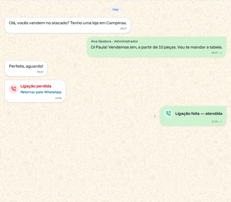Click the Ligação feita — atendida text

click(199, 113)
